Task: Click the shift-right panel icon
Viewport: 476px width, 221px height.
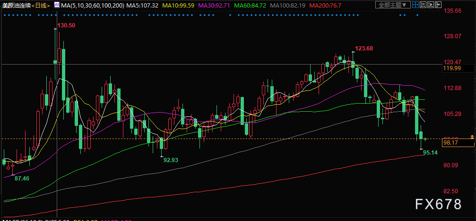Action: tap(438, 5)
